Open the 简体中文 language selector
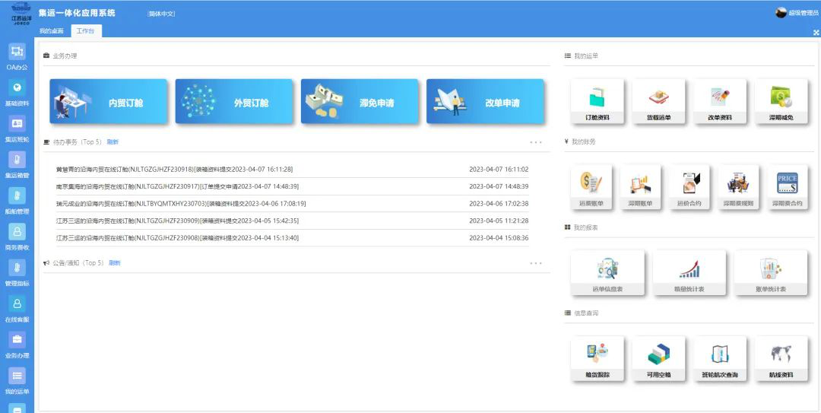The width and height of the screenshot is (821, 413). (161, 14)
